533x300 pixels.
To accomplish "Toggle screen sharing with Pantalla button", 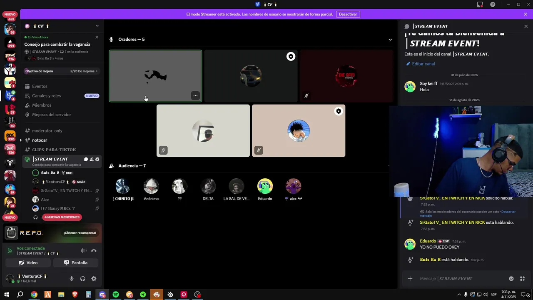I will [x=76, y=263].
